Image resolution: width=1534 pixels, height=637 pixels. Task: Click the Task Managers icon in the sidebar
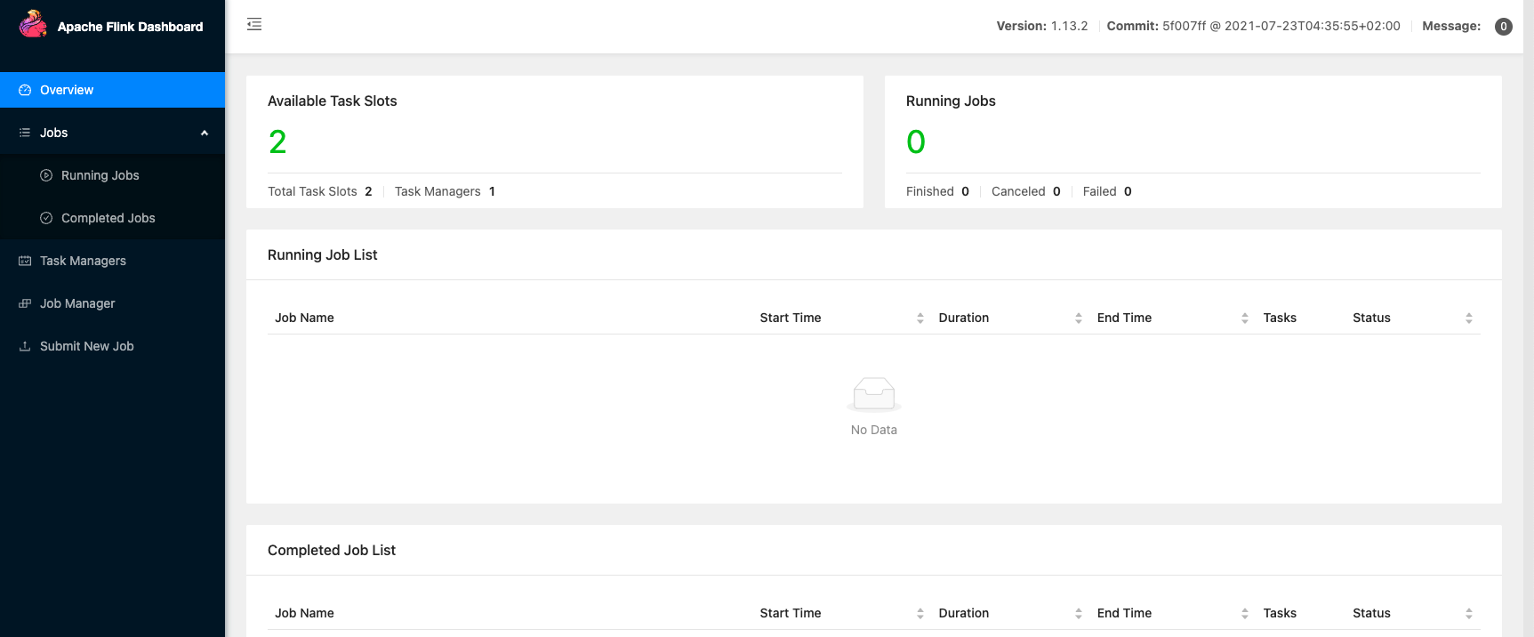pyautogui.click(x=25, y=261)
